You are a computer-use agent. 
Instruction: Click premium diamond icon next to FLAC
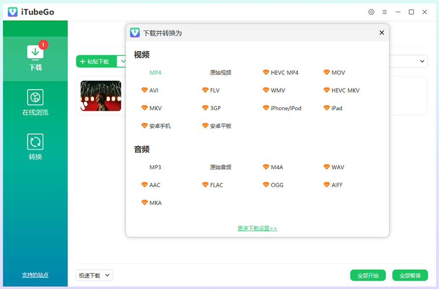click(x=205, y=185)
